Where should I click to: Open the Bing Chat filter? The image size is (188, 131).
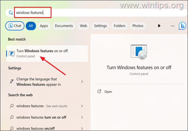pos(15,26)
